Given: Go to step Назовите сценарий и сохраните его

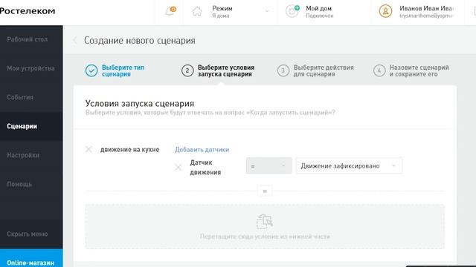Looking at the screenshot, I should click(419, 70).
